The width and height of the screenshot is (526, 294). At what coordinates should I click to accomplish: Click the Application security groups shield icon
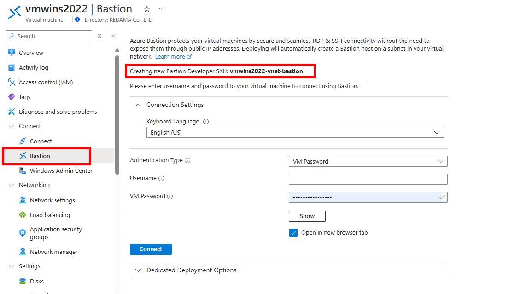[x=23, y=233]
